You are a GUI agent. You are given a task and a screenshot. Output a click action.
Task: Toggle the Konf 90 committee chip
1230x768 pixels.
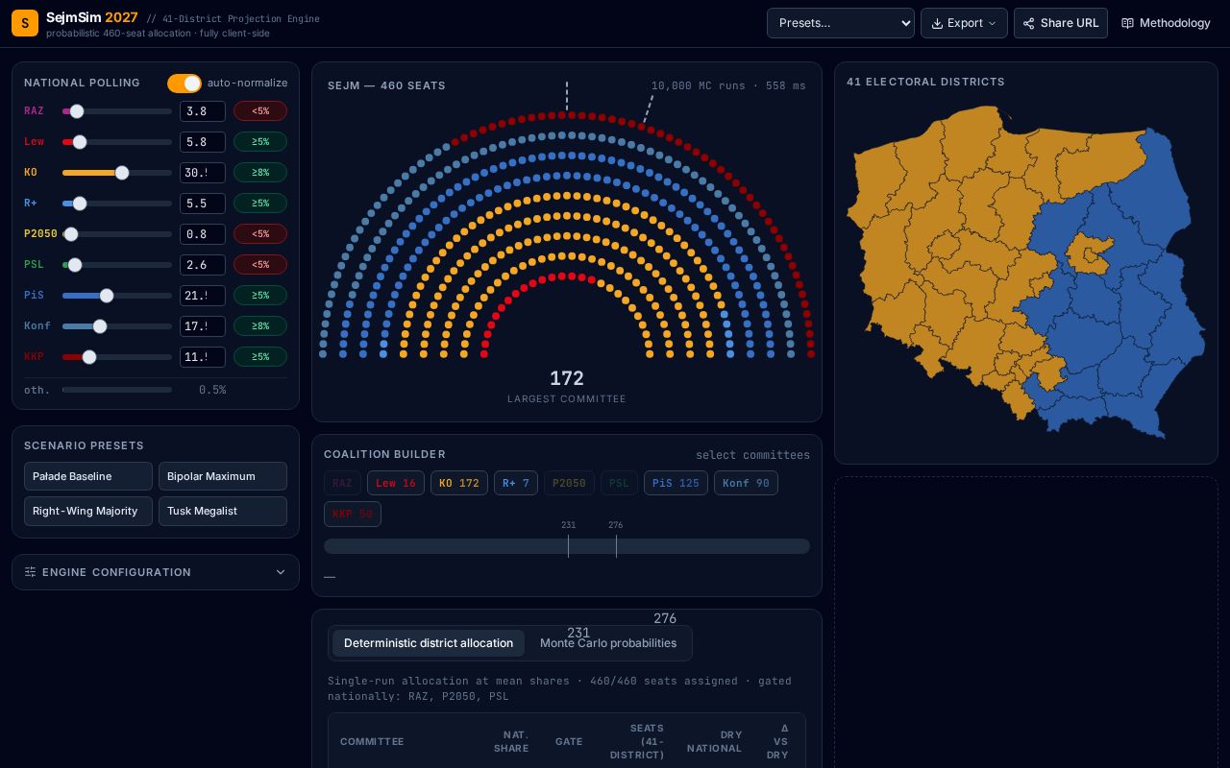pos(746,484)
